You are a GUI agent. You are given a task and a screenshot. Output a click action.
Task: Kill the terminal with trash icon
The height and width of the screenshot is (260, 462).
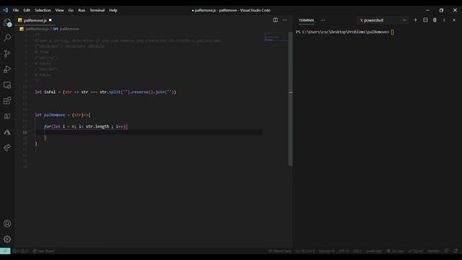click(435, 20)
